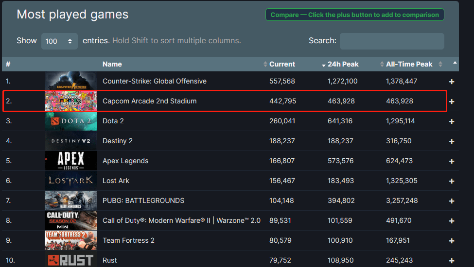474x267 pixels.
Task: Open Rust game thumbnail
Action: point(71,259)
